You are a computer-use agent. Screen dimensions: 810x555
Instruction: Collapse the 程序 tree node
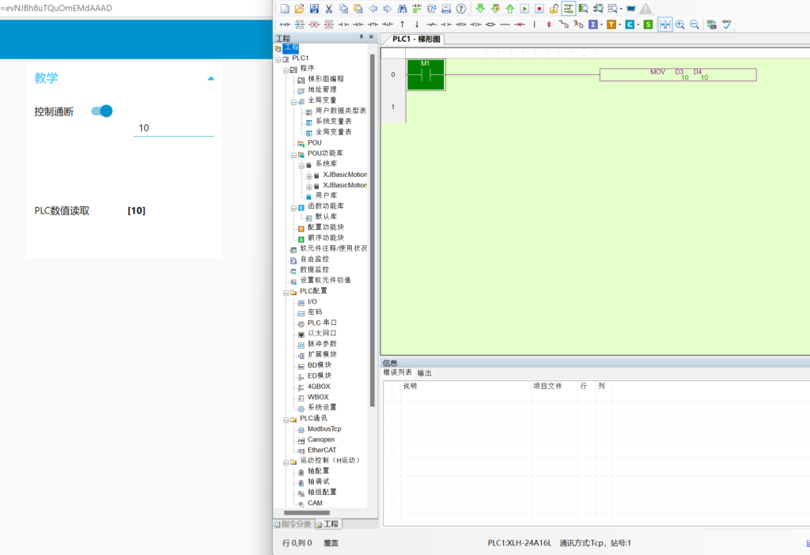click(x=286, y=70)
